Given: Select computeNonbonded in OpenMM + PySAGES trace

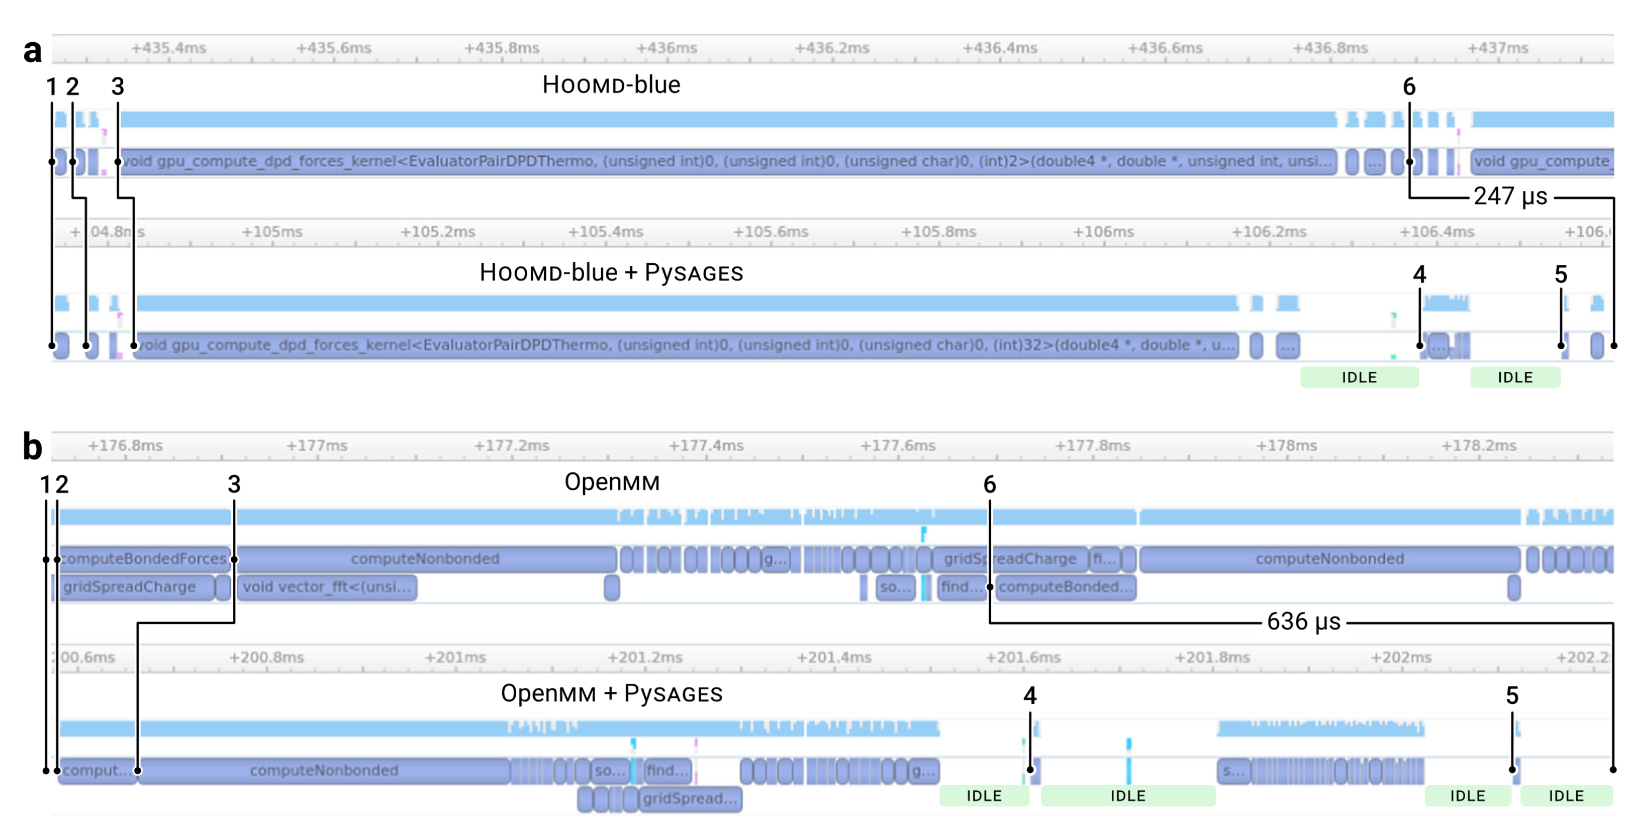Looking at the screenshot, I should pos(324,770).
